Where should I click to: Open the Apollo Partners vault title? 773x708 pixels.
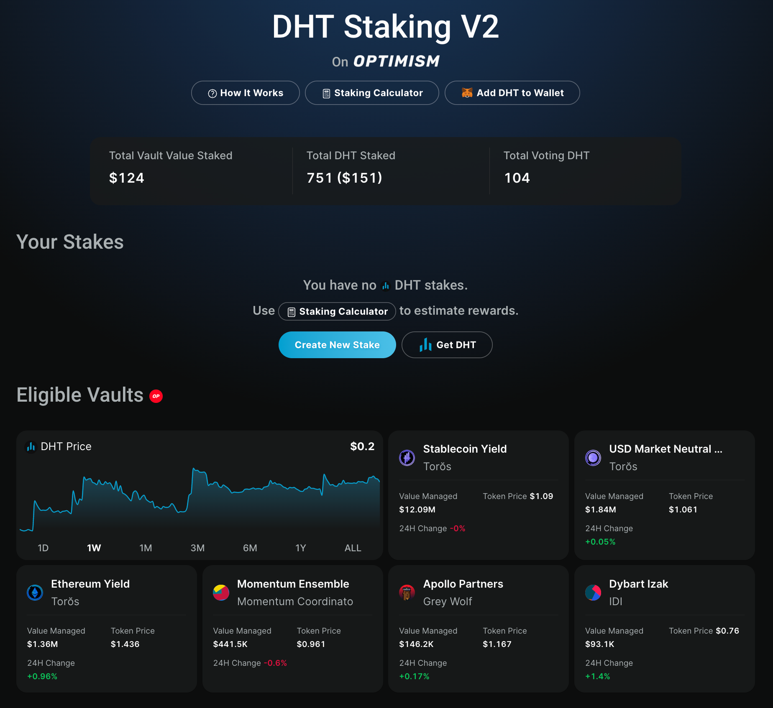click(x=463, y=584)
